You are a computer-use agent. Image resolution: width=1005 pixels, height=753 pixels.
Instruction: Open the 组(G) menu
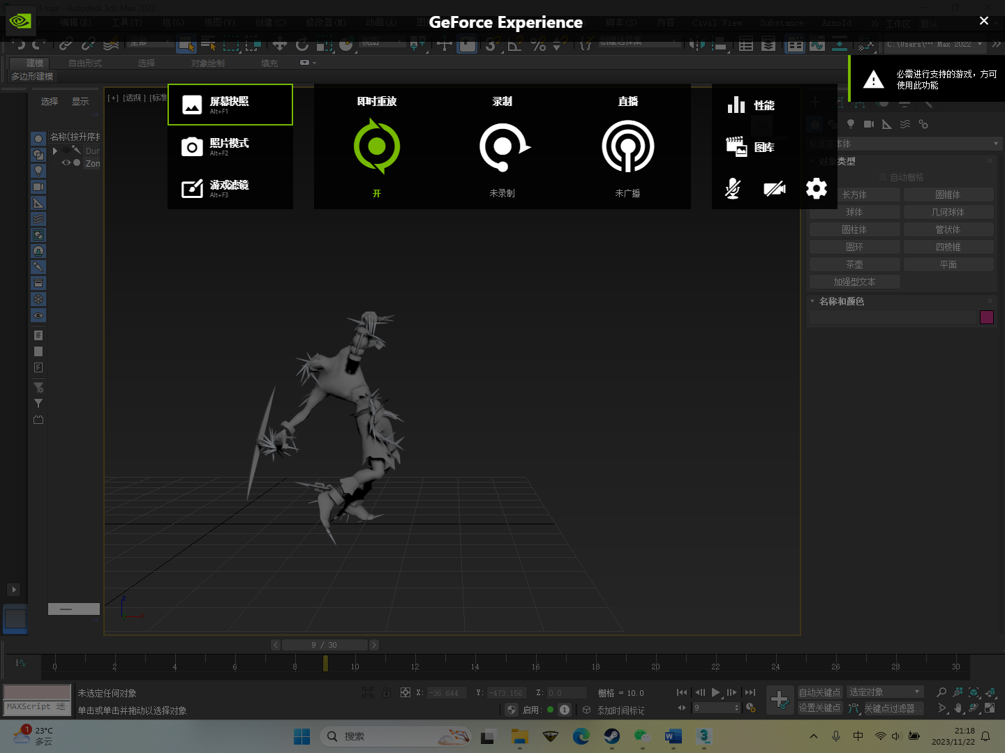click(173, 23)
